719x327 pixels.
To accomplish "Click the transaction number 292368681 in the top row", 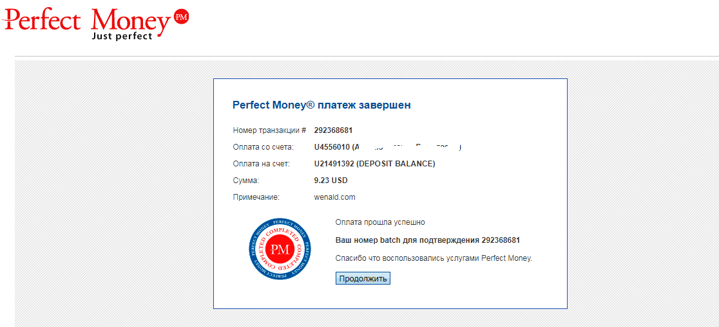I will tap(333, 130).
